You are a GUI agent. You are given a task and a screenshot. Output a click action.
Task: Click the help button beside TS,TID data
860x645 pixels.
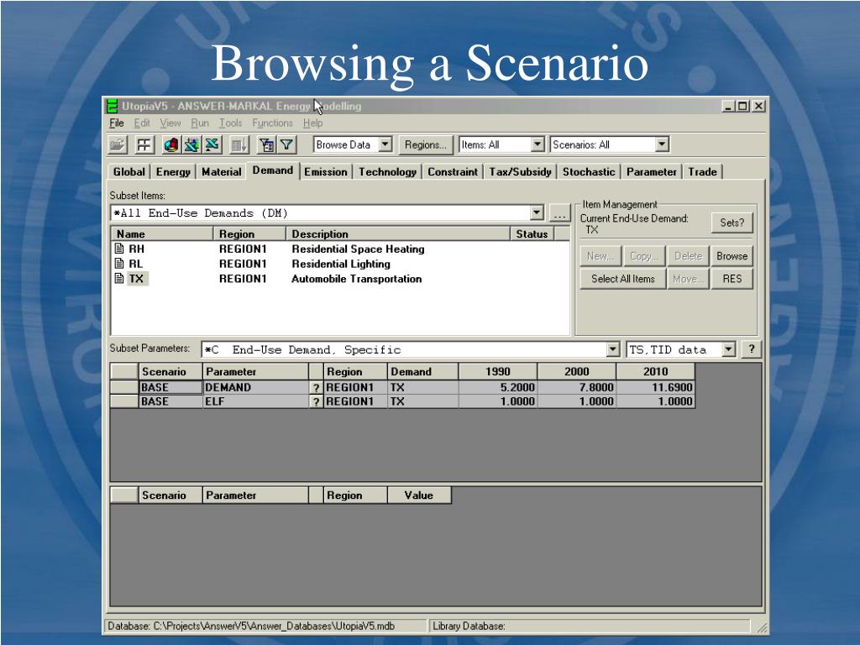[x=752, y=349]
